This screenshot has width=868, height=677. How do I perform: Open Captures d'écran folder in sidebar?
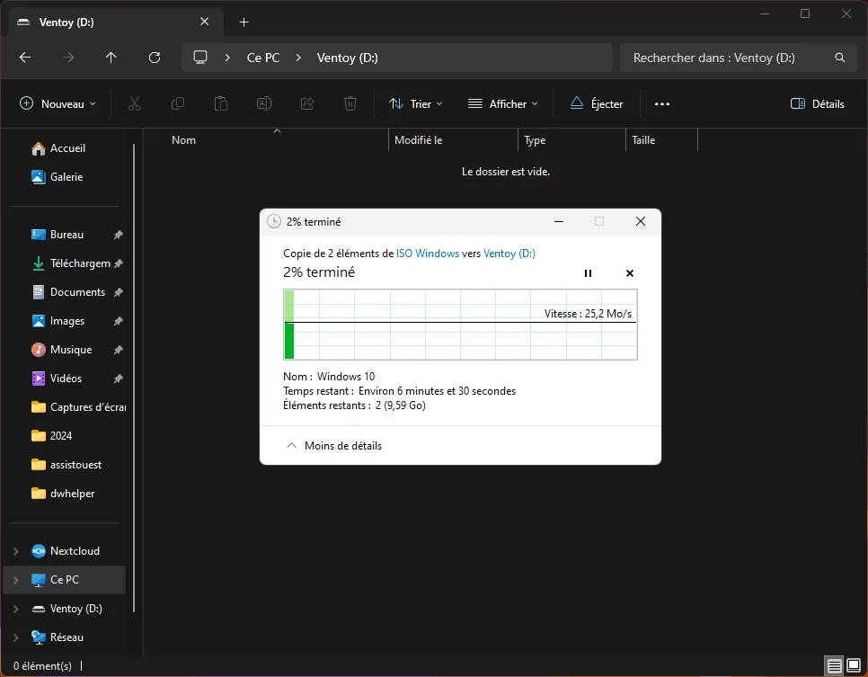tap(77, 407)
